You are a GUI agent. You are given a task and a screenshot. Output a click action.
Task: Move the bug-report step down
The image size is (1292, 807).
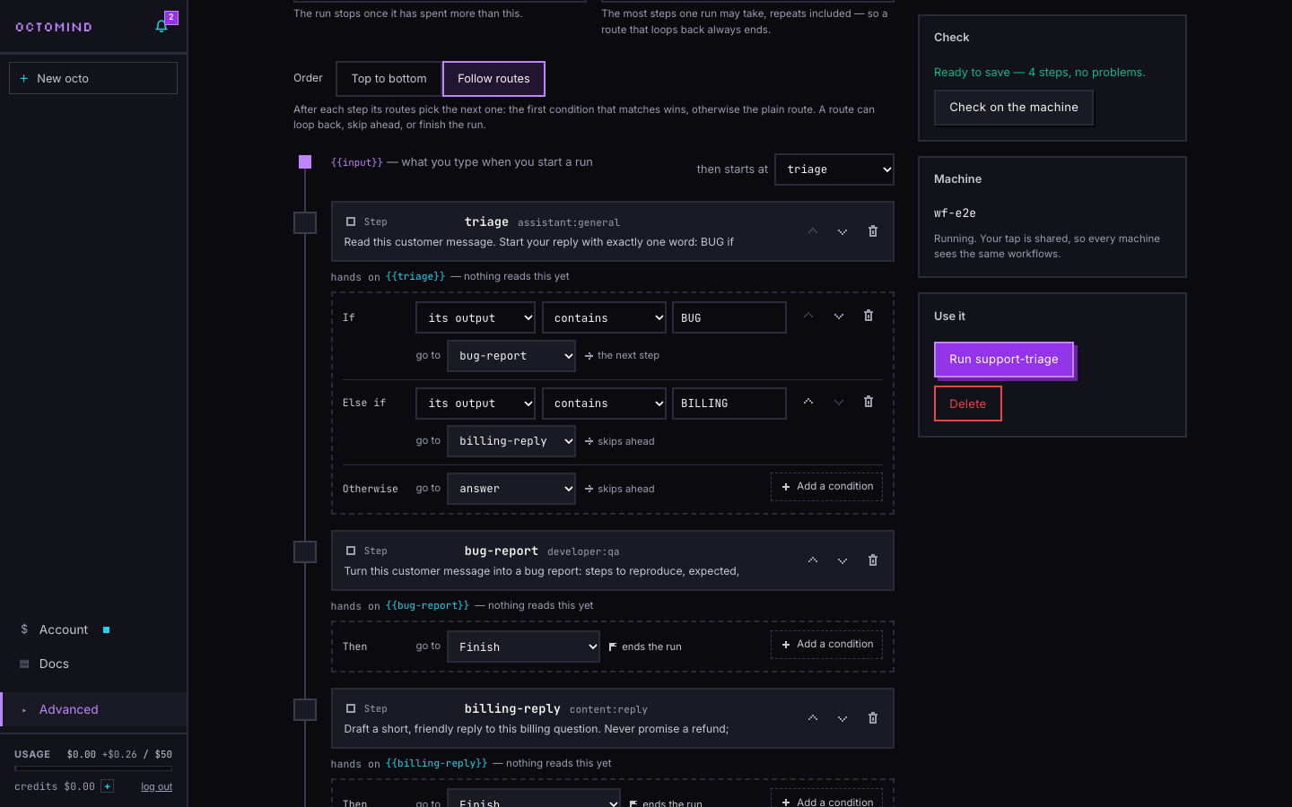(x=842, y=560)
